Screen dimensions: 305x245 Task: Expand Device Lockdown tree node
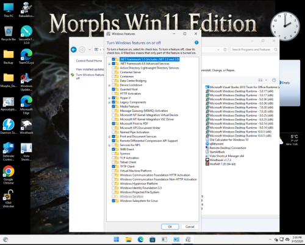(109, 85)
